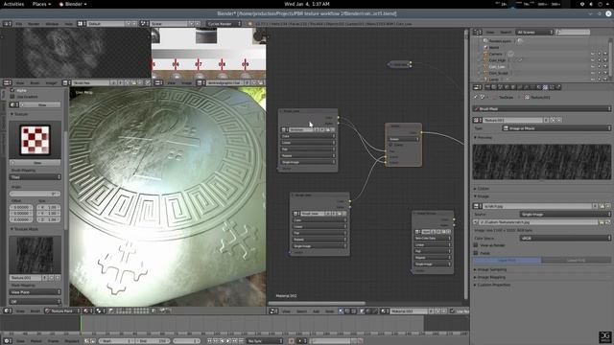Enable the View as Render checkbox
Image resolution: width=614 pixels, height=345 pixels.
476,245
